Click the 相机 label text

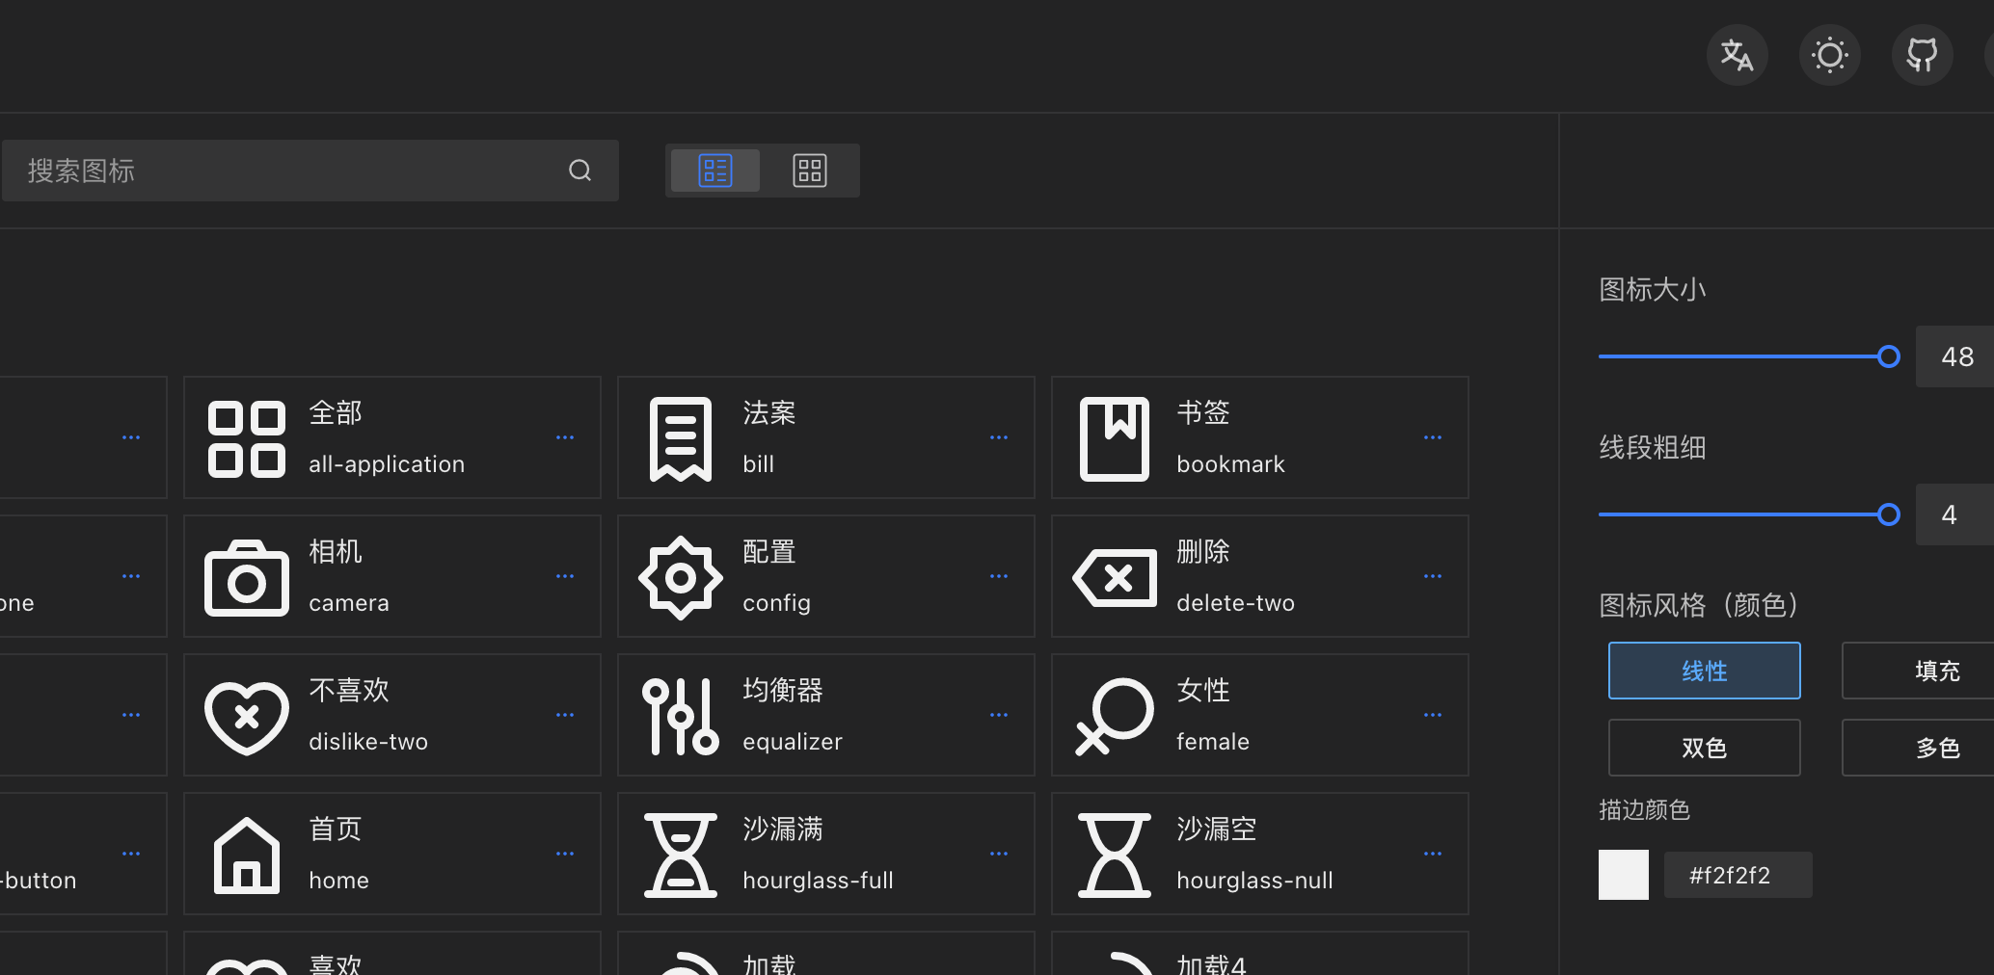click(x=336, y=552)
